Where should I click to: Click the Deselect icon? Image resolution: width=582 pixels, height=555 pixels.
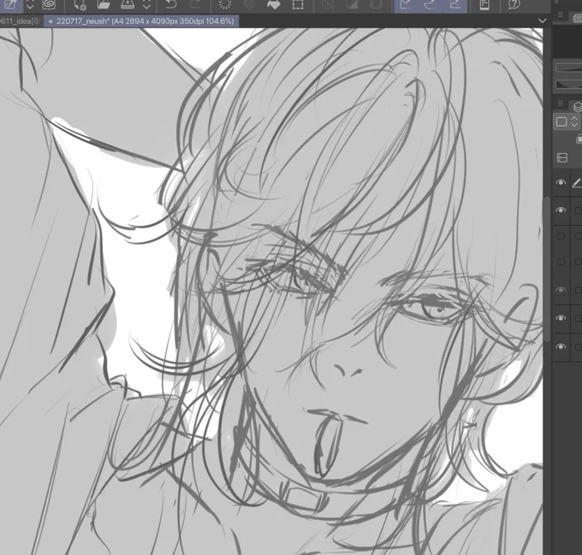tap(328, 4)
